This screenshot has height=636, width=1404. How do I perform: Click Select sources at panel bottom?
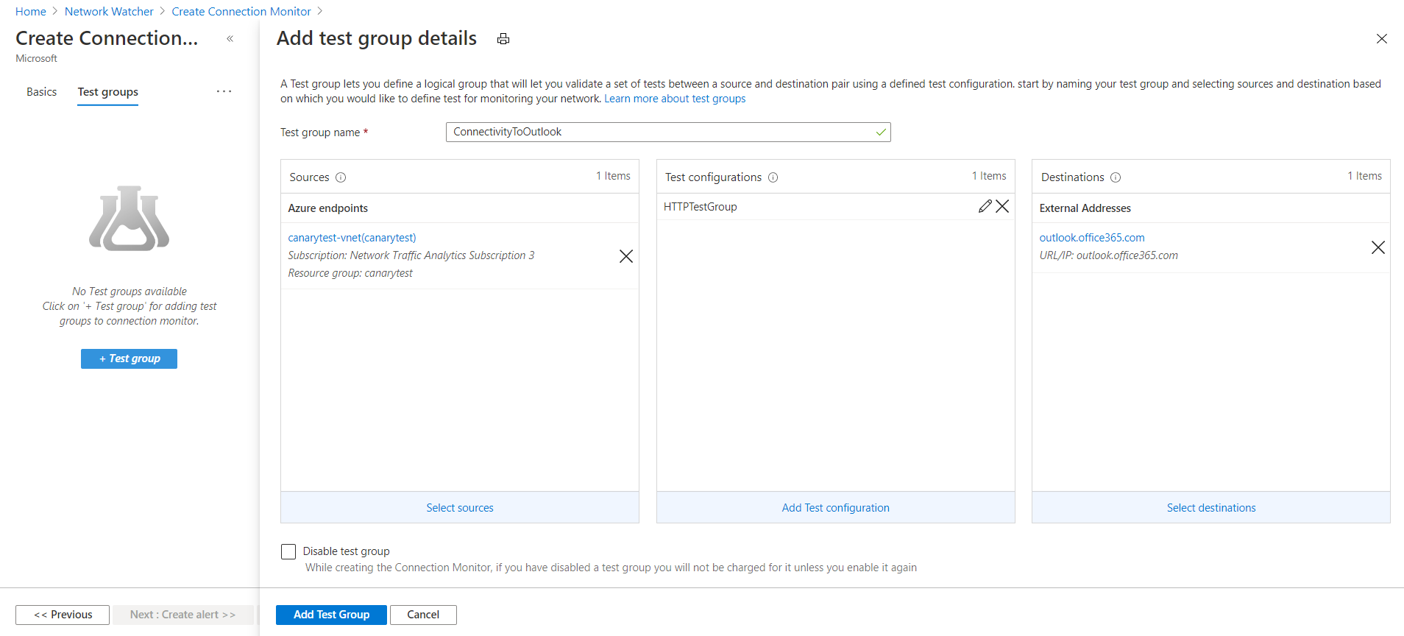pos(460,508)
